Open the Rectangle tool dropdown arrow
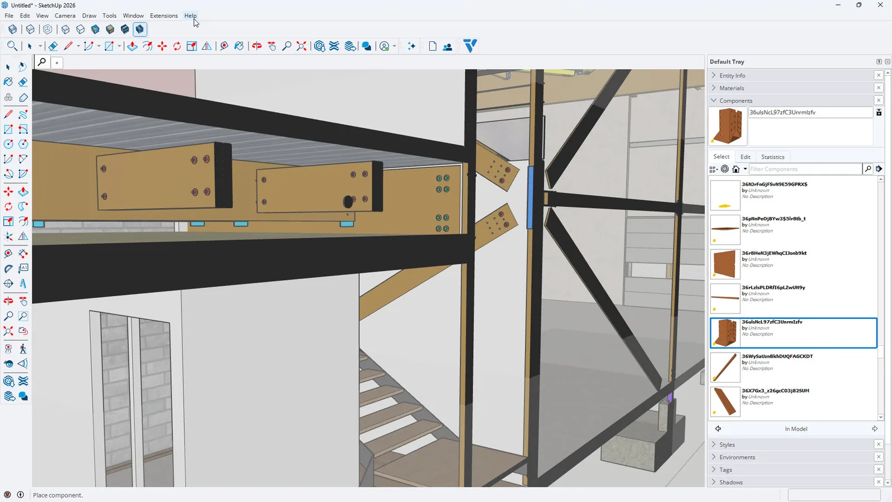This screenshot has height=502, width=892. [x=119, y=46]
